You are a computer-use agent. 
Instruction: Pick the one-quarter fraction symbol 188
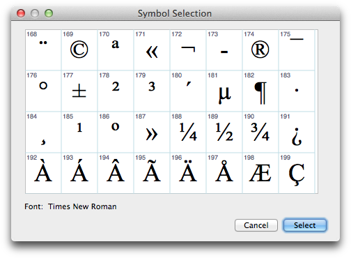pyautogui.click(x=188, y=132)
